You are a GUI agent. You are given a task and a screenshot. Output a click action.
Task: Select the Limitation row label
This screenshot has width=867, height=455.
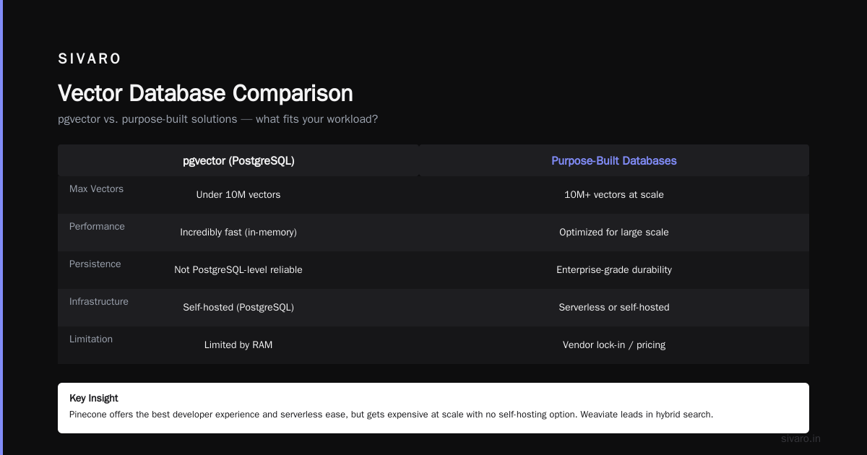[91, 339]
